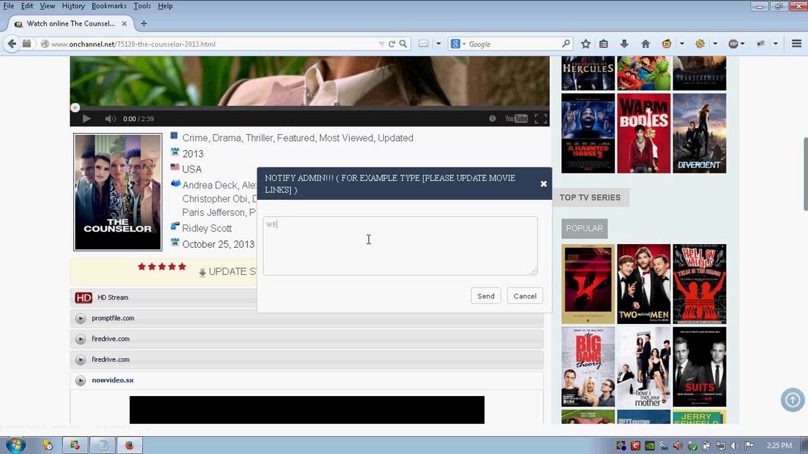Open the video on YouTube via logo

[x=516, y=119]
